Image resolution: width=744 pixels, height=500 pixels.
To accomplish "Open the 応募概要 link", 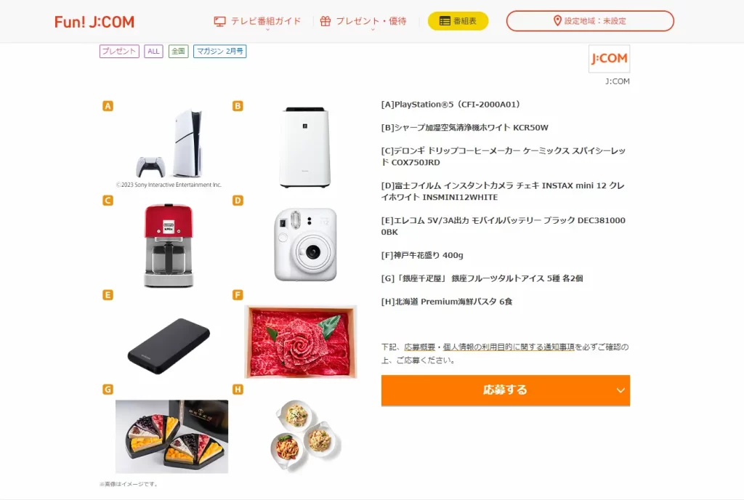I will 419,347.
